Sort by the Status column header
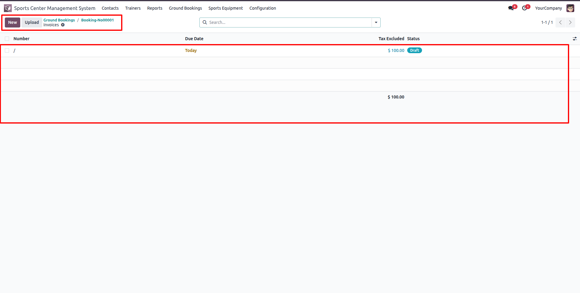This screenshot has width=580, height=293. pyautogui.click(x=413, y=39)
